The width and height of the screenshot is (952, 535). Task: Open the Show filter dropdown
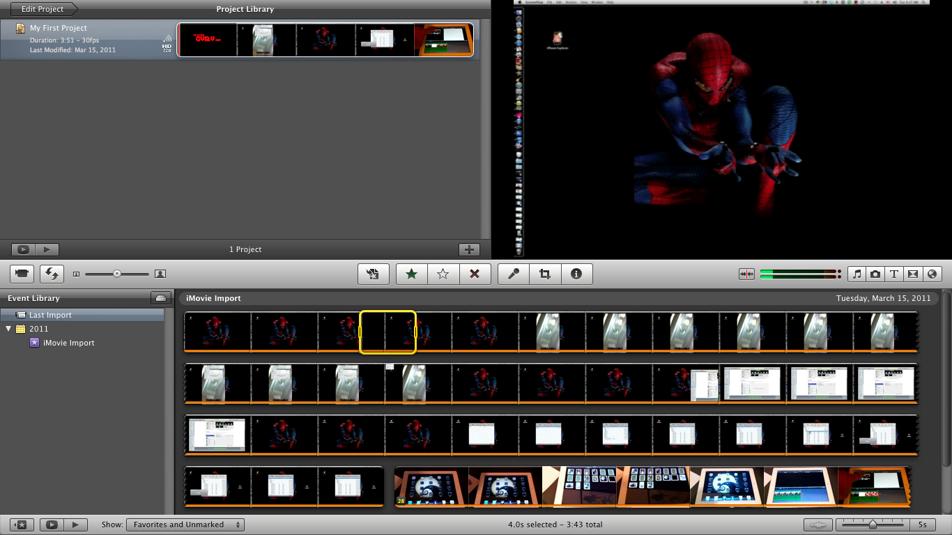click(x=185, y=525)
